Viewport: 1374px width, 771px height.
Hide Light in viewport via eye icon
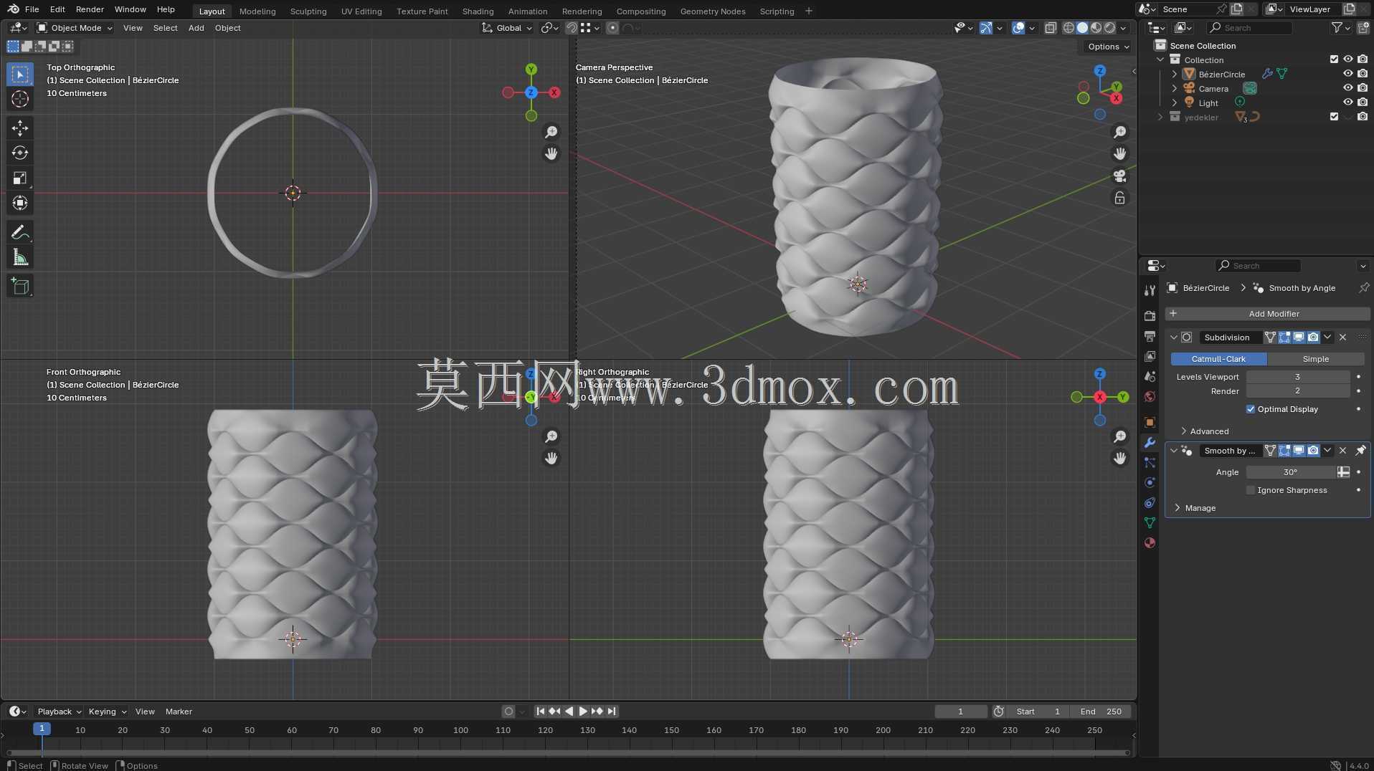point(1348,102)
